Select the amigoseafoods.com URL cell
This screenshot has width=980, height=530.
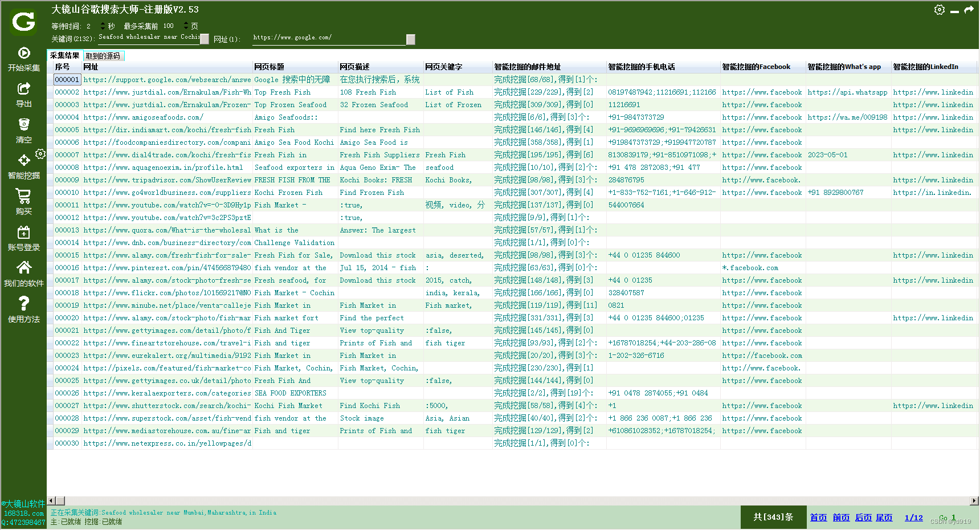pyautogui.click(x=167, y=117)
